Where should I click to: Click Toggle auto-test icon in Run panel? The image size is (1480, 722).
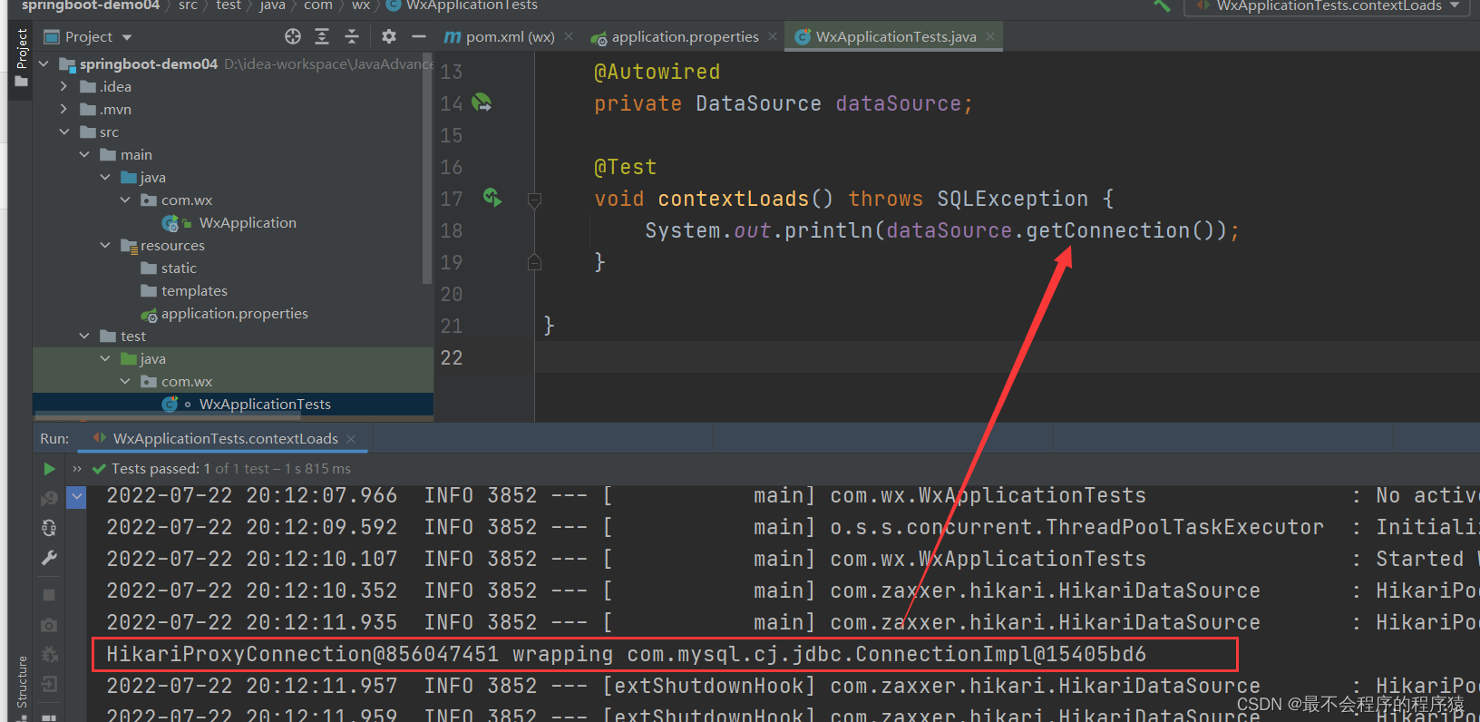point(49,528)
